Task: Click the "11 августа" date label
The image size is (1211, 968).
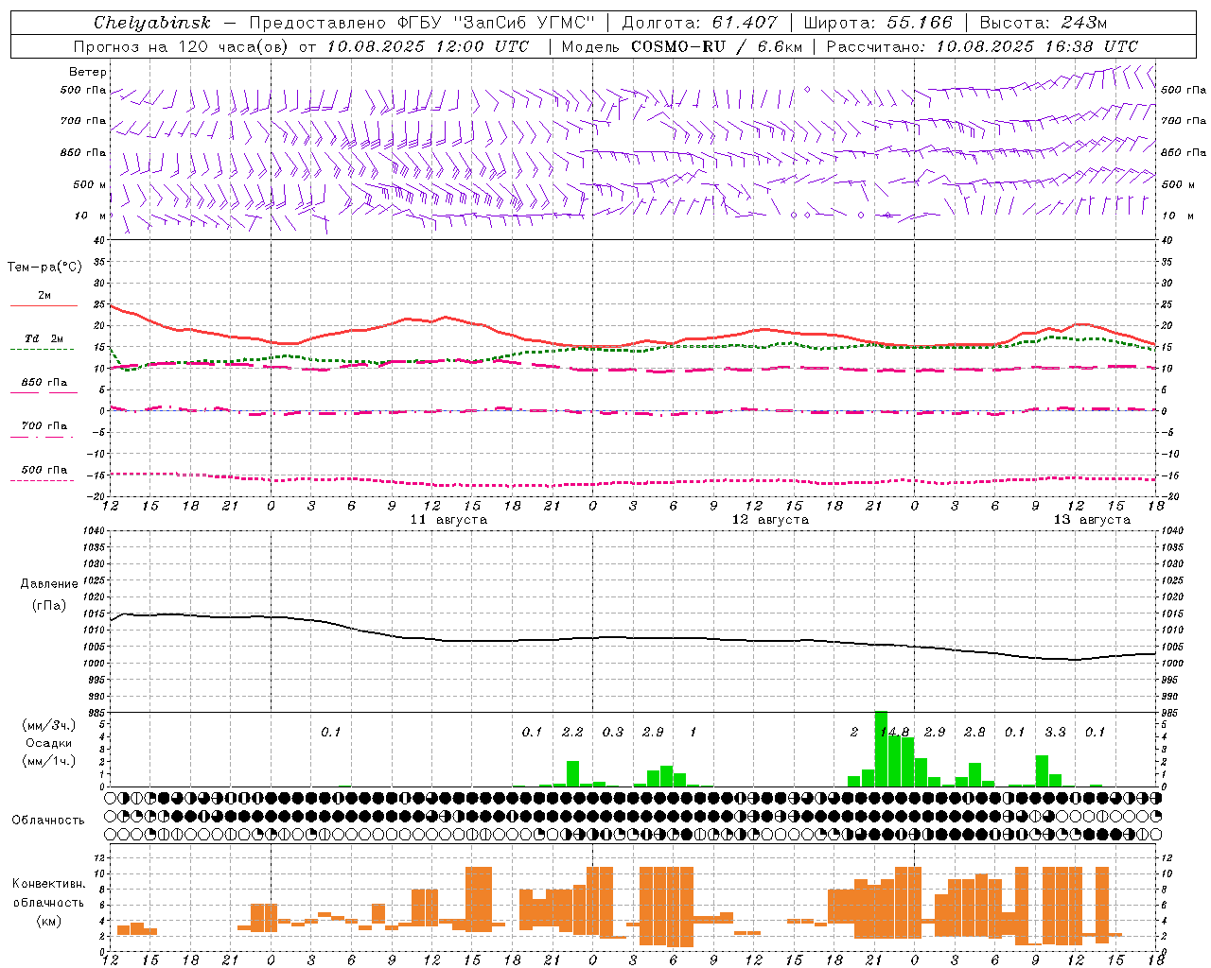Action: [448, 520]
